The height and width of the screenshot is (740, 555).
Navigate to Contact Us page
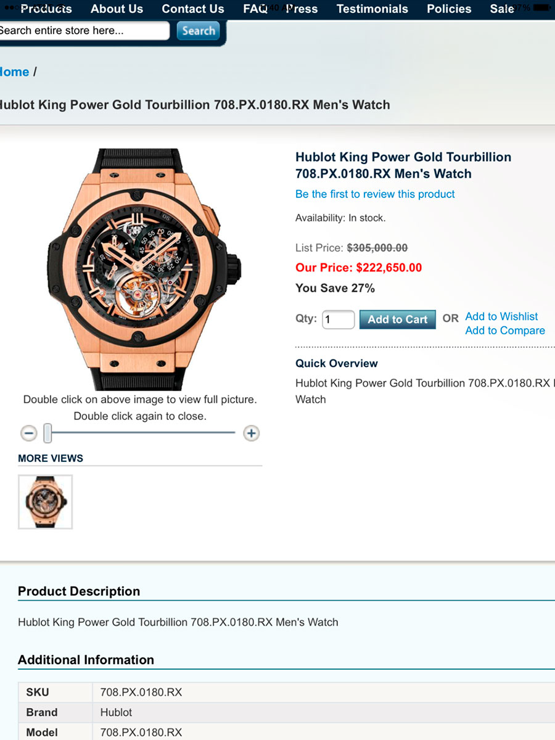coord(193,9)
